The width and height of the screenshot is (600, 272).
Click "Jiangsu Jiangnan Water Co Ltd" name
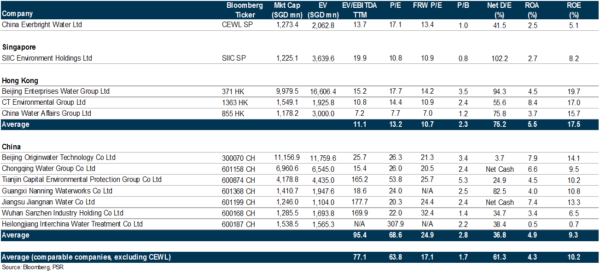pyautogui.click(x=48, y=202)
